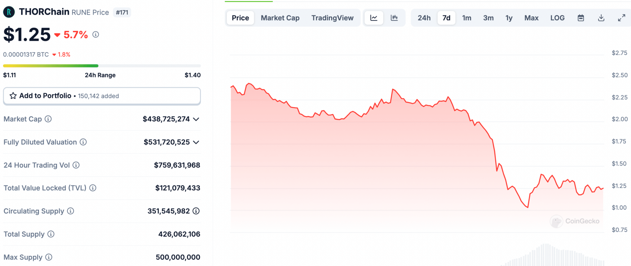Expand the Fully Diluted Valuation chevron
Viewport: 631px width, 266px height.
(196, 142)
